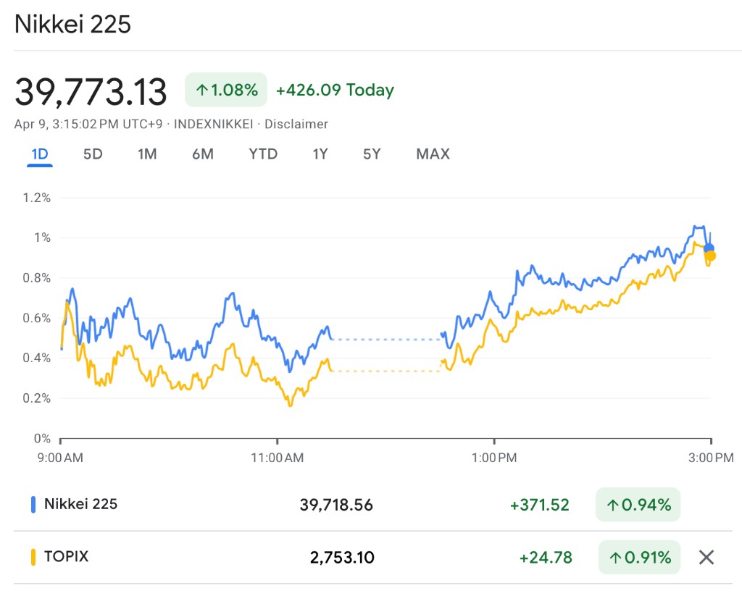Open the YTD chart range

pyautogui.click(x=263, y=154)
